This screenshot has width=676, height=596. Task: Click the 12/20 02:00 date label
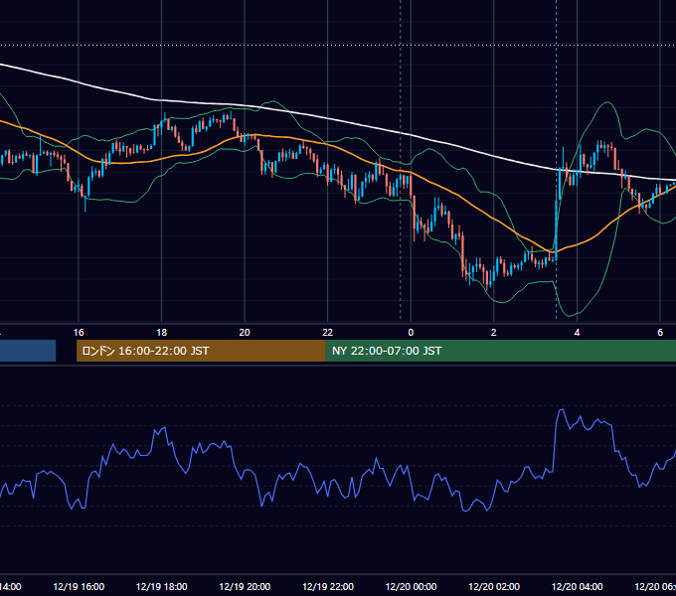pos(494,586)
